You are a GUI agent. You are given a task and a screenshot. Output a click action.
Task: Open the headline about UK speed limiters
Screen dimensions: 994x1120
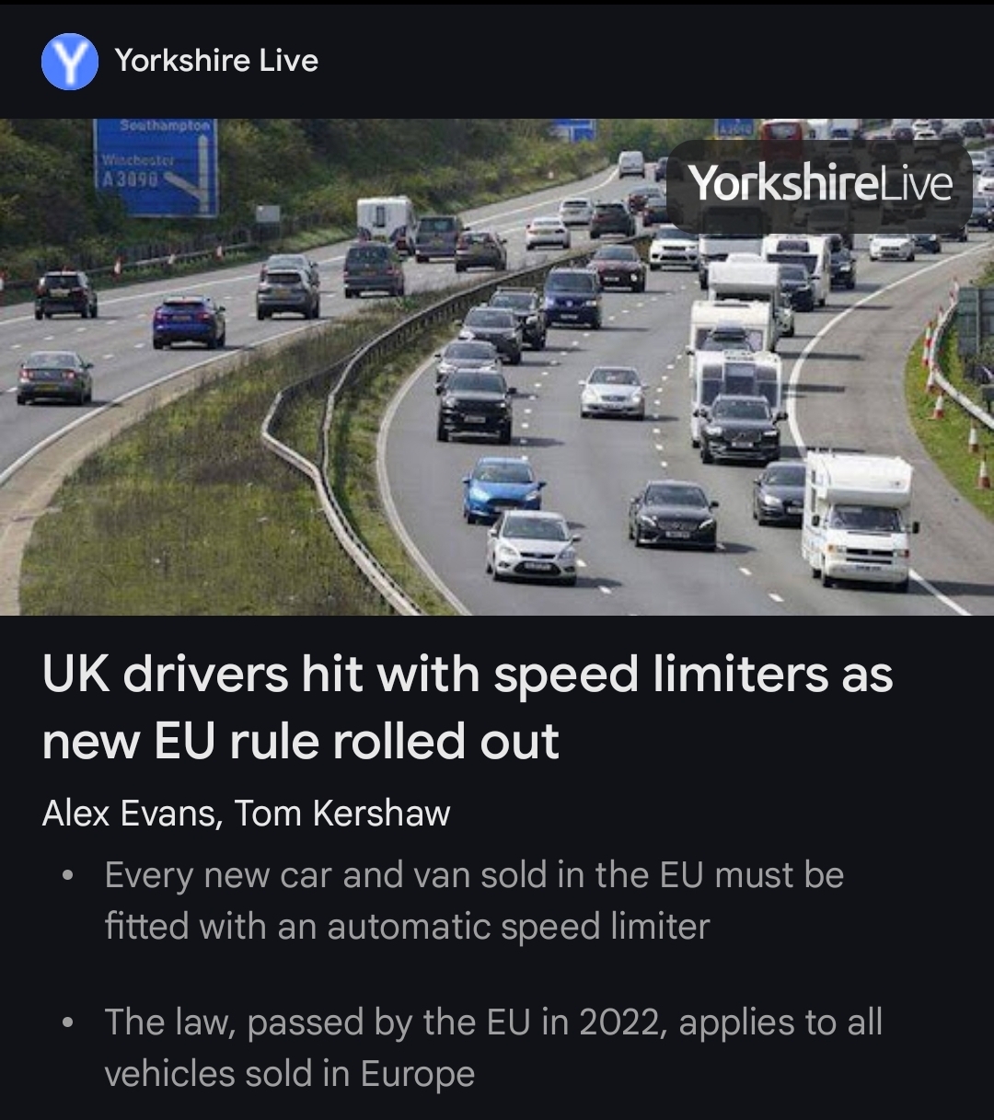467,707
